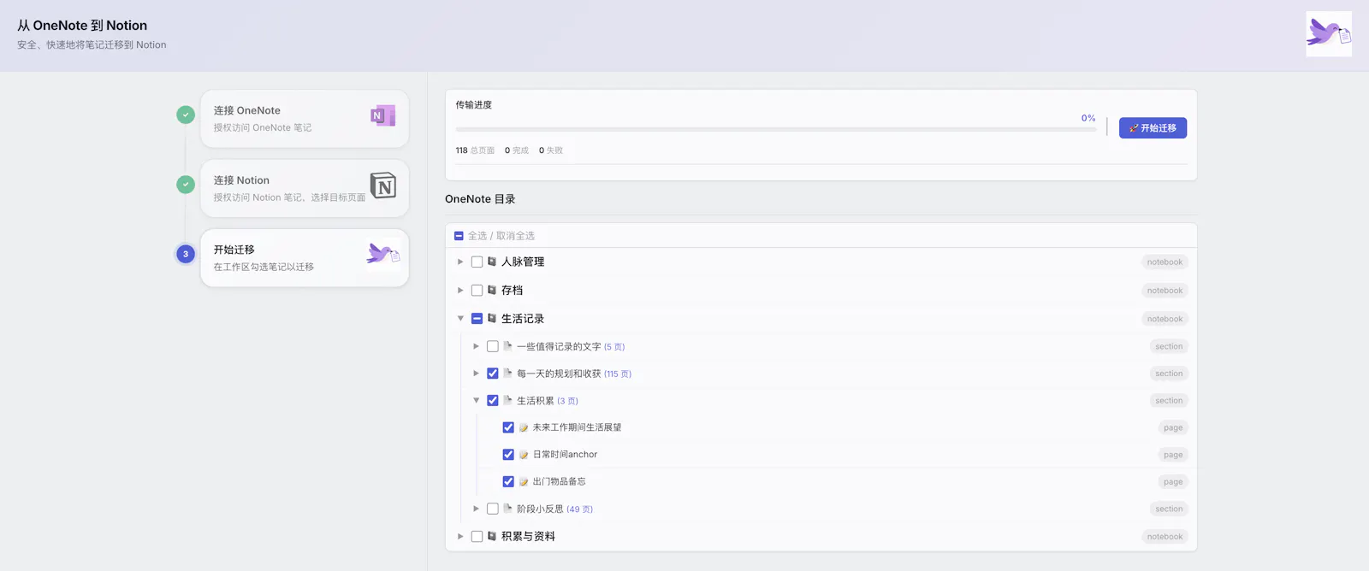Image resolution: width=1369 pixels, height=571 pixels.
Task: Check the 积累与资料 notebook checkbox
Action: pos(477,536)
